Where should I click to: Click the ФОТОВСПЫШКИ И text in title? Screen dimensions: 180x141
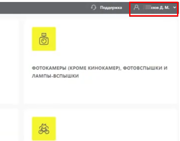point(145,68)
